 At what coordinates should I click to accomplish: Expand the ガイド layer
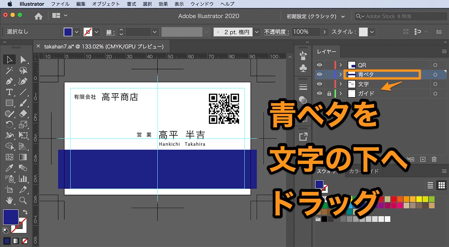pyautogui.click(x=341, y=94)
